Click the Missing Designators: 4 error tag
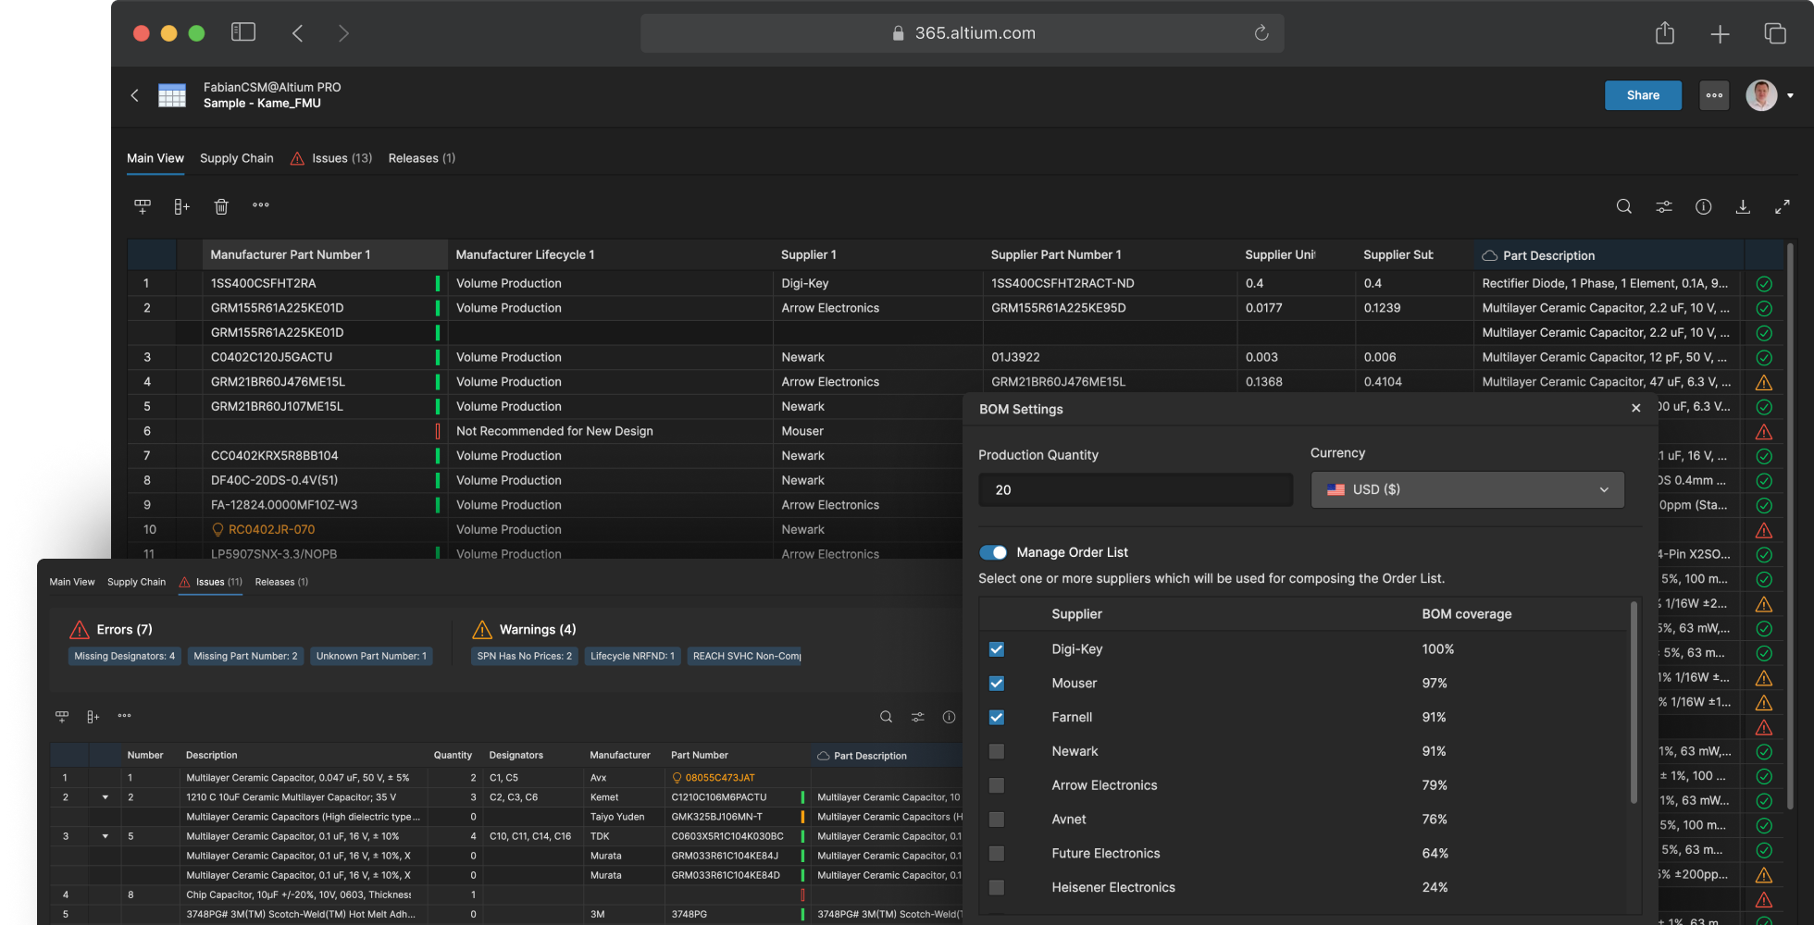This screenshot has width=1814, height=925. coord(124,656)
